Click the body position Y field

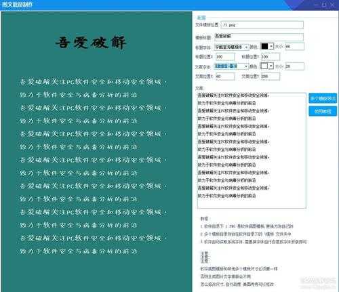271,77
